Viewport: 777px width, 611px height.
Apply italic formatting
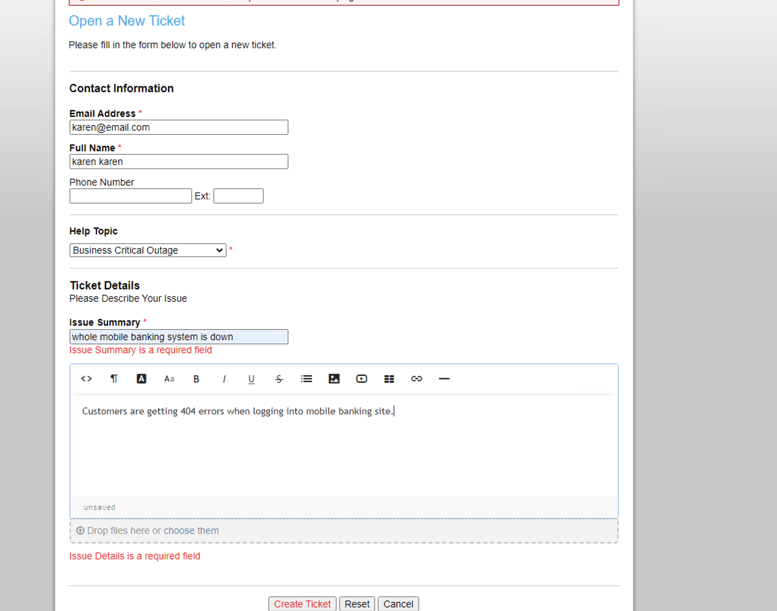pyautogui.click(x=224, y=379)
